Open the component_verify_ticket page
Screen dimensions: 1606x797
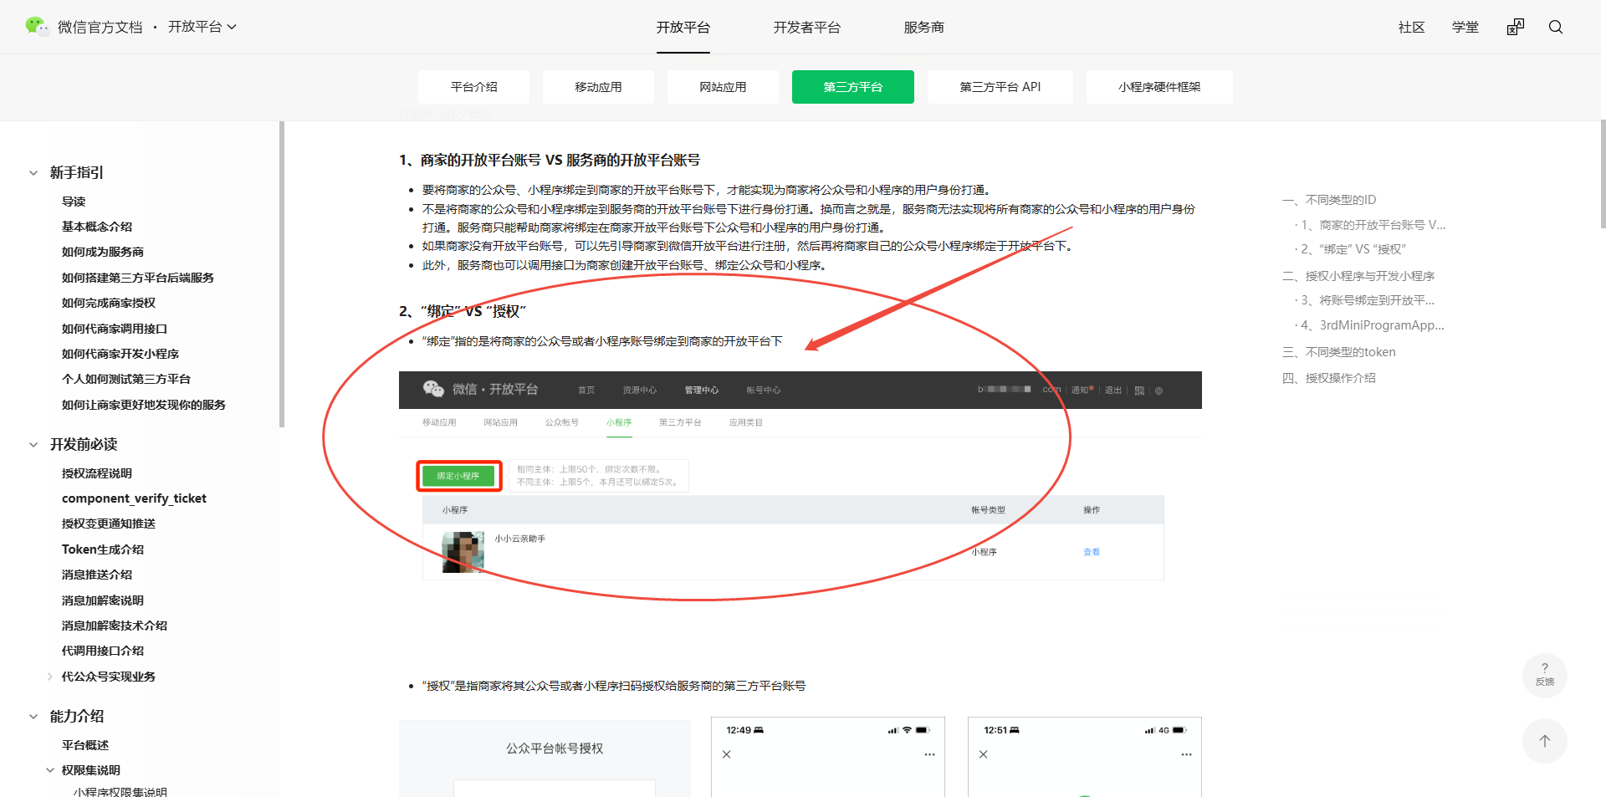(134, 498)
